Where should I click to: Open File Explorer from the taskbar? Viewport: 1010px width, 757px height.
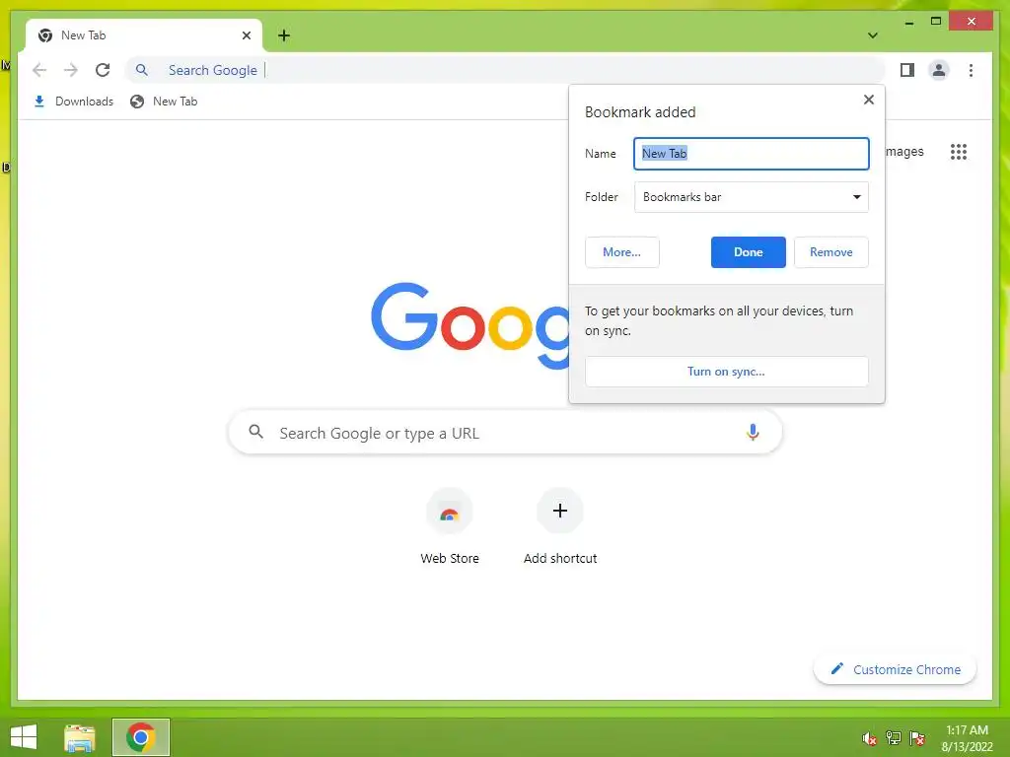80,737
